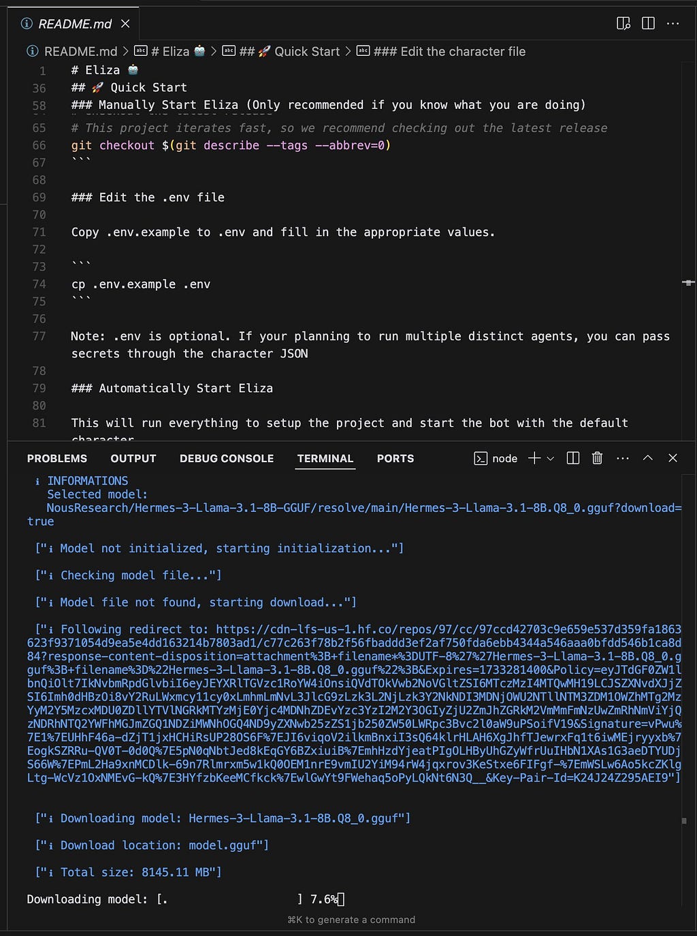Click sticky 'Manually Start Eliza' heading
This screenshot has width=697, height=936.
click(x=328, y=105)
